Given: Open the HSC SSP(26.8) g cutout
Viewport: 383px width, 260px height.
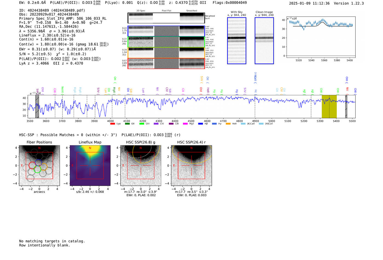Looking at the screenshot, I should [141, 166].
